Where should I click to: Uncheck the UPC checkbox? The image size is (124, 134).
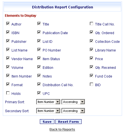tap(39, 93)
